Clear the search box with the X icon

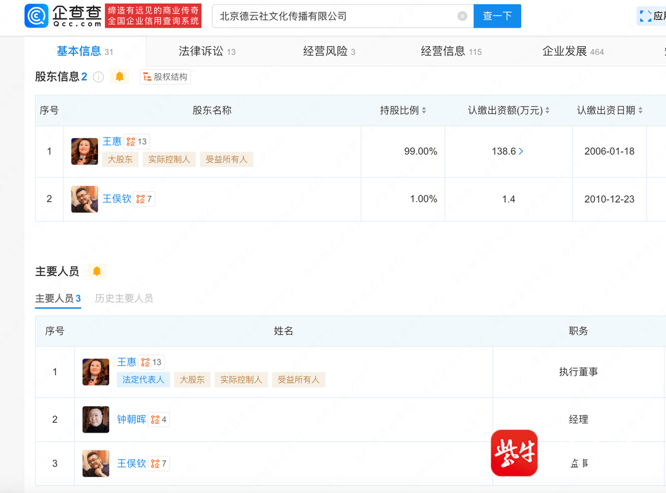[x=462, y=16]
